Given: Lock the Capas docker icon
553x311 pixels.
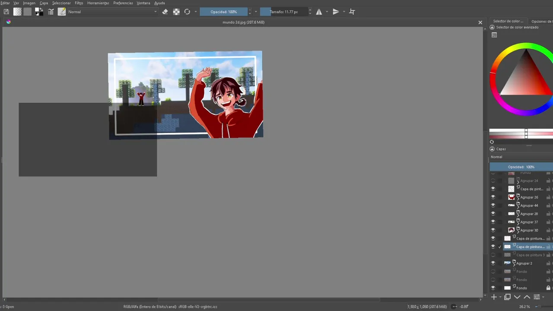Looking at the screenshot, I should pos(492,149).
